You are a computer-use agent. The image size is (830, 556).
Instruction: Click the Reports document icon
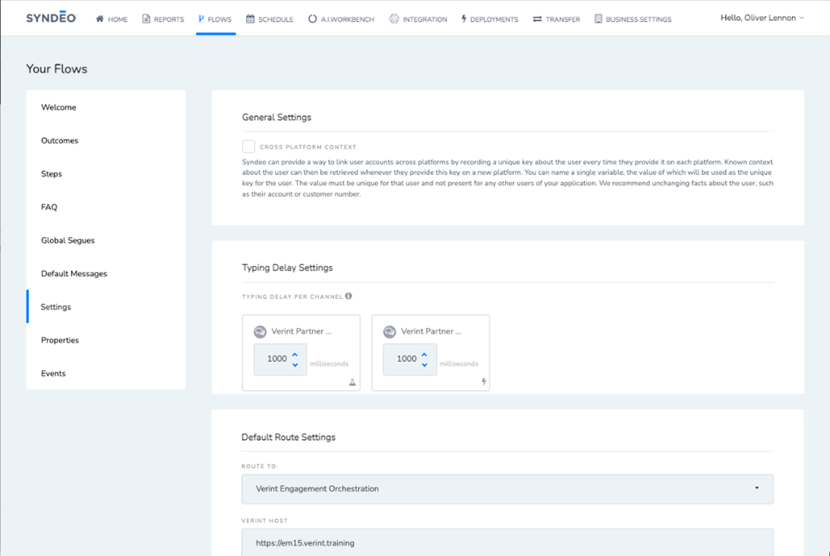146,19
